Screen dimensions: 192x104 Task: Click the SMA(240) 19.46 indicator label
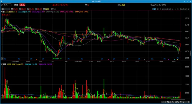[81, 12]
